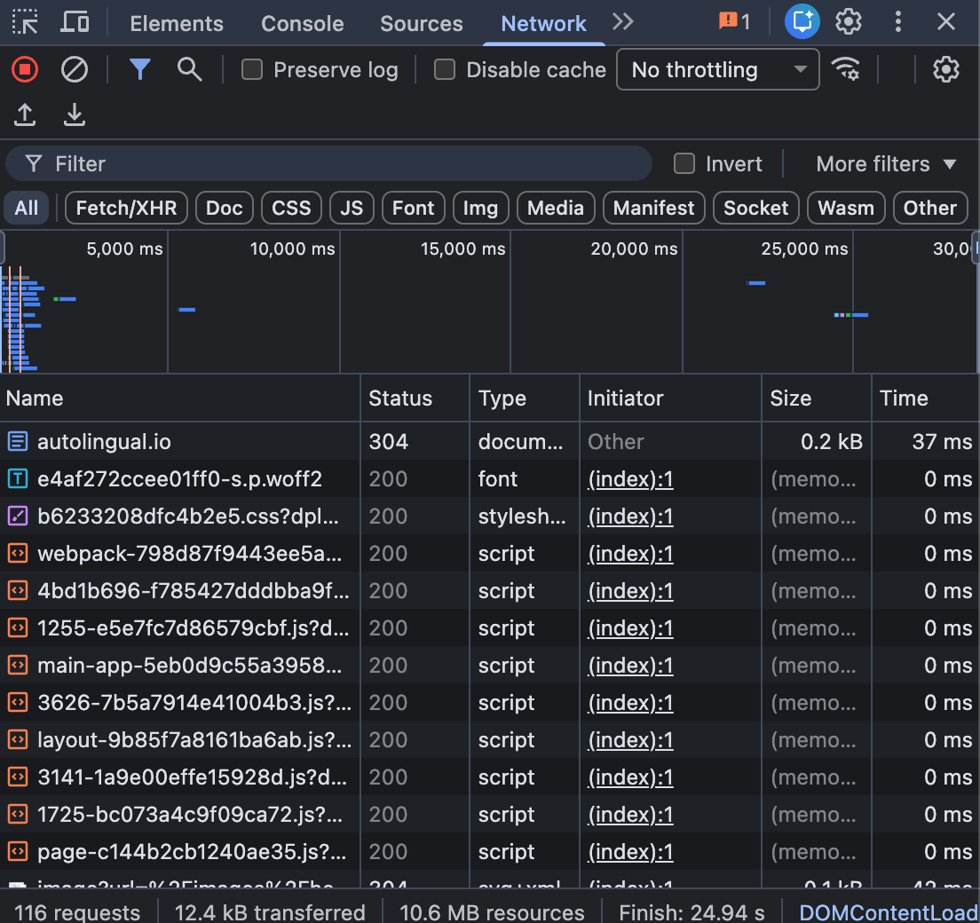The height and width of the screenshot is (923, 980).
Task: Filter by Font requests
Action: (413, 208)
